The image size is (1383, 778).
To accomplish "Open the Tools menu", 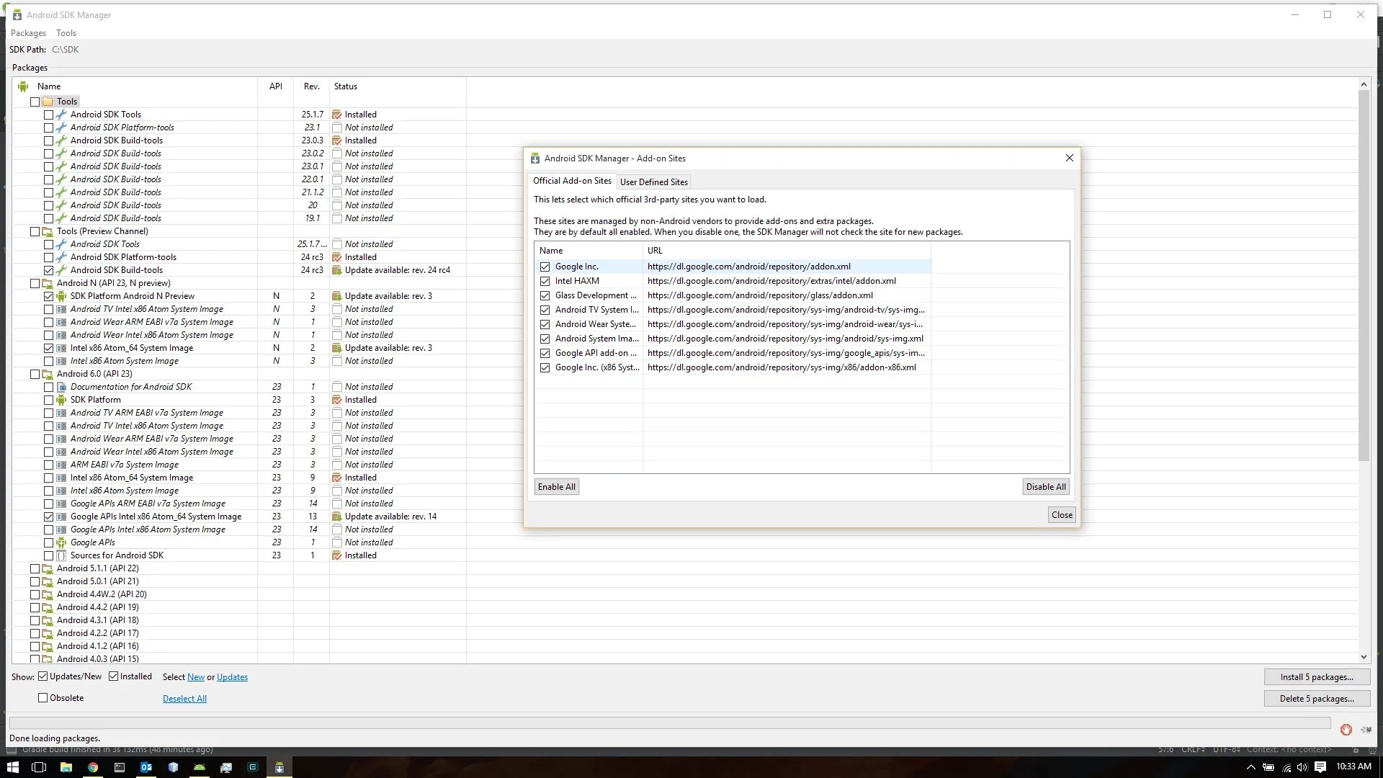I will click(66, 33).
